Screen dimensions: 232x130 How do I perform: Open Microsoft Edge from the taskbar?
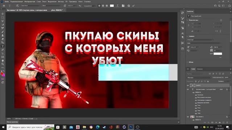pyautogui.click(x=98, y=127)
